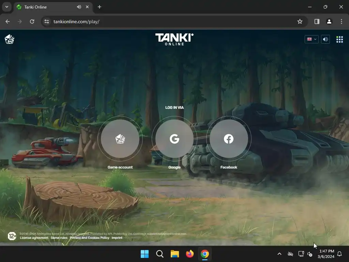Click the network display tray icon
The height and width of the screenshot is (262, 349).
301,254
